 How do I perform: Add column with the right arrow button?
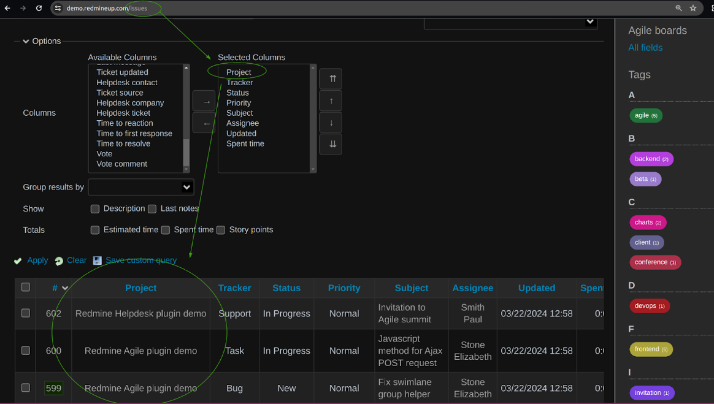click(204, 101)
